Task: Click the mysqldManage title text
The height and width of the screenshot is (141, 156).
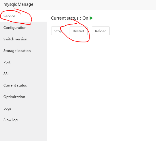Action: pos(18,4)
